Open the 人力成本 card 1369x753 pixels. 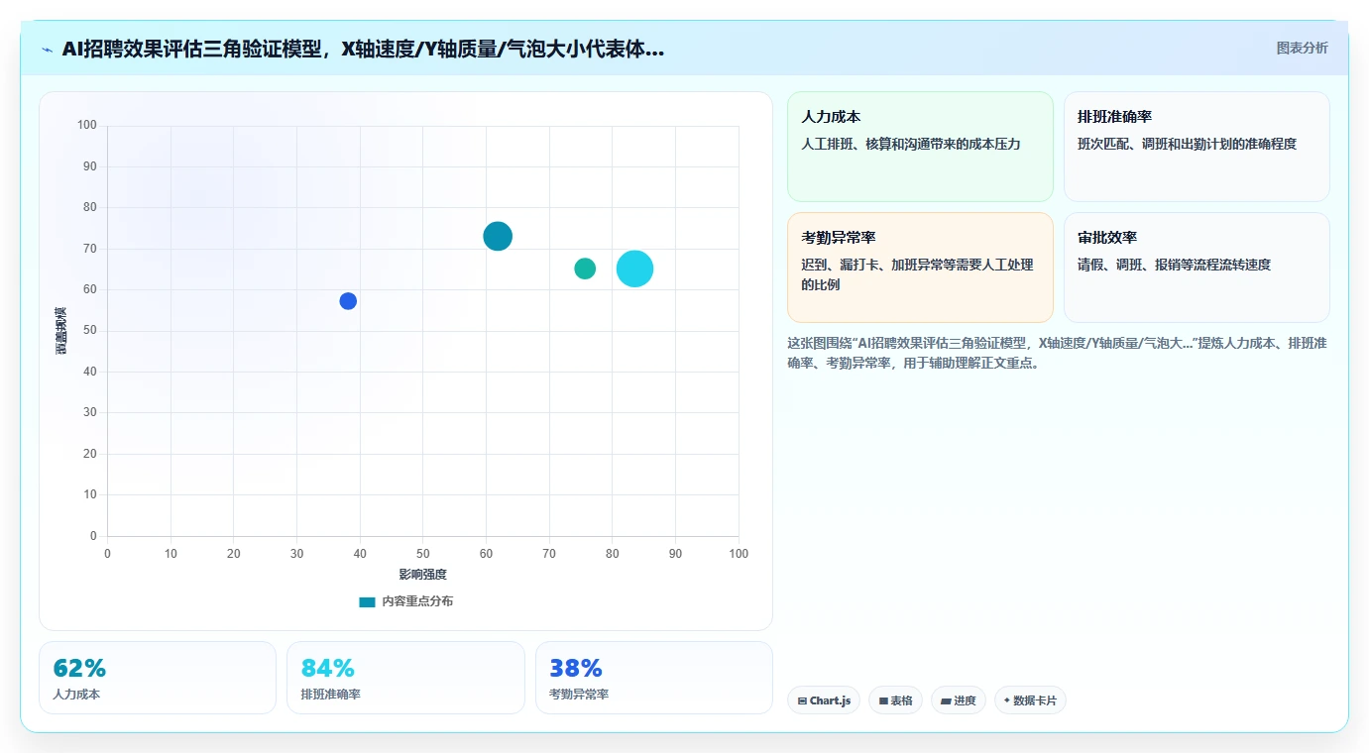920,147
